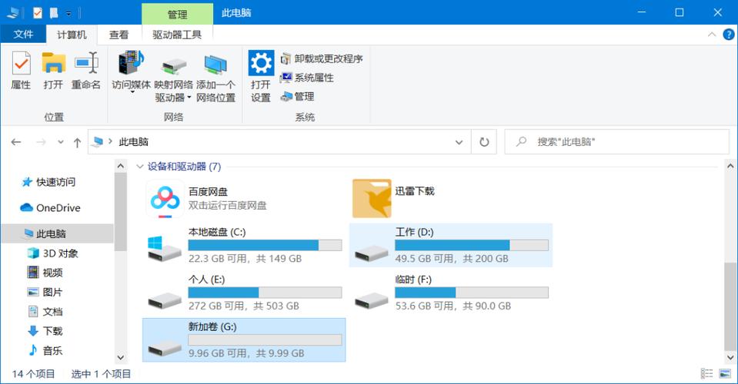Click 系统属性 system properties
The width and height of the screenshot is (738, 384).
pos(307,78)
